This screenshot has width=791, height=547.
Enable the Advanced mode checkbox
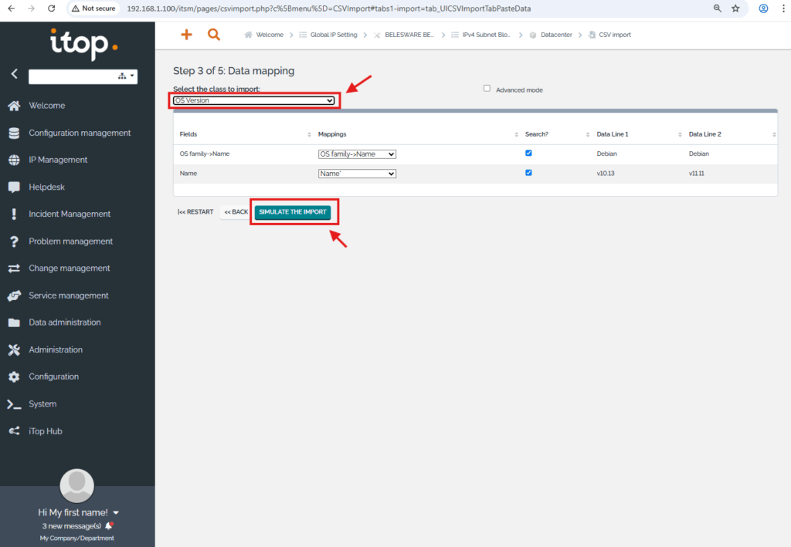pos(487,89)
